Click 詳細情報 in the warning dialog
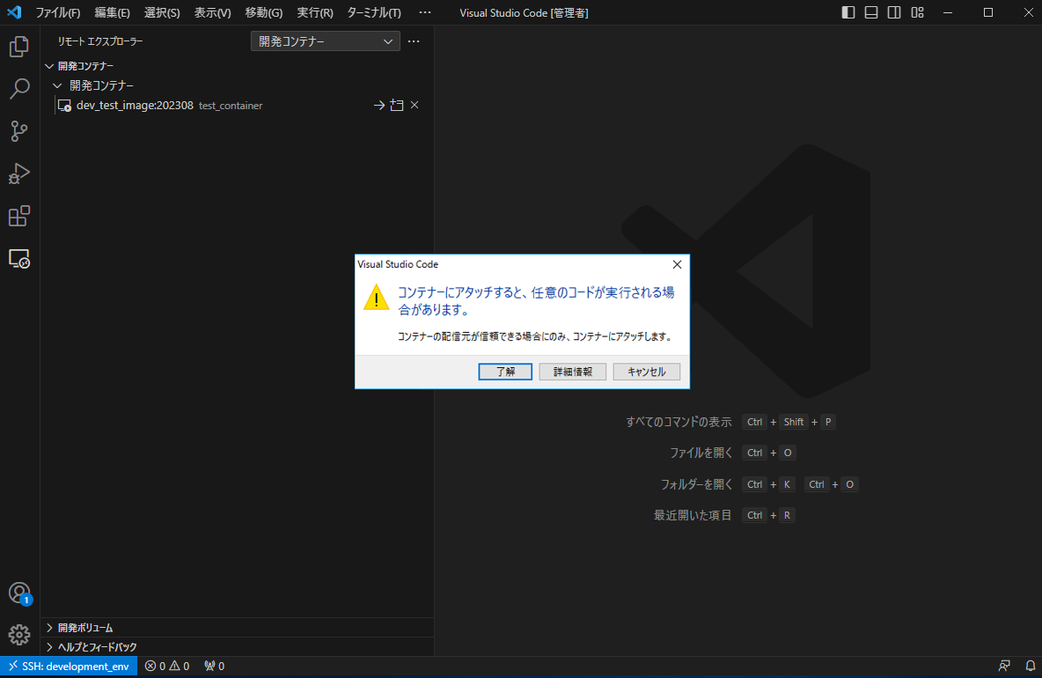The width and height of the screenshot is (1042, 678). [572, 371]
